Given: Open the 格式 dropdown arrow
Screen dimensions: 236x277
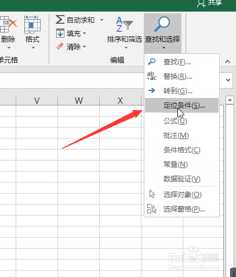Looking at the screenshot, I should point(33,48).
